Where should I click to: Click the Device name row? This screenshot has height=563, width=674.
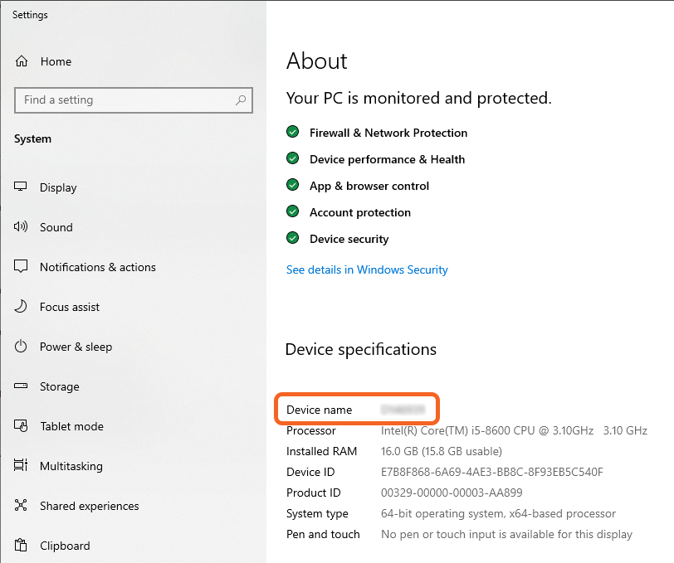click(x=356, y=410)
